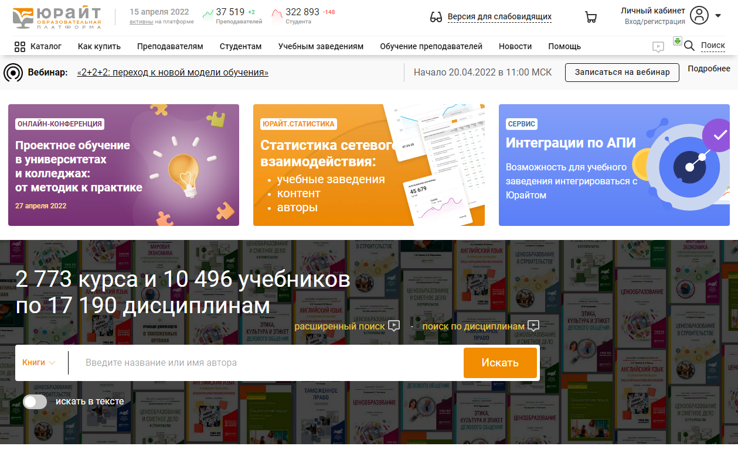This screenshot has width=738, height=453.
Task: Click the Искать button
Action: (500, 363)
